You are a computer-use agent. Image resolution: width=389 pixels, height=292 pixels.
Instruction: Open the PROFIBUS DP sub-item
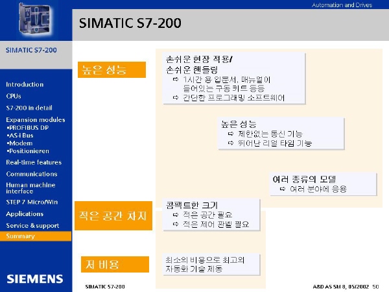(28, 128)
